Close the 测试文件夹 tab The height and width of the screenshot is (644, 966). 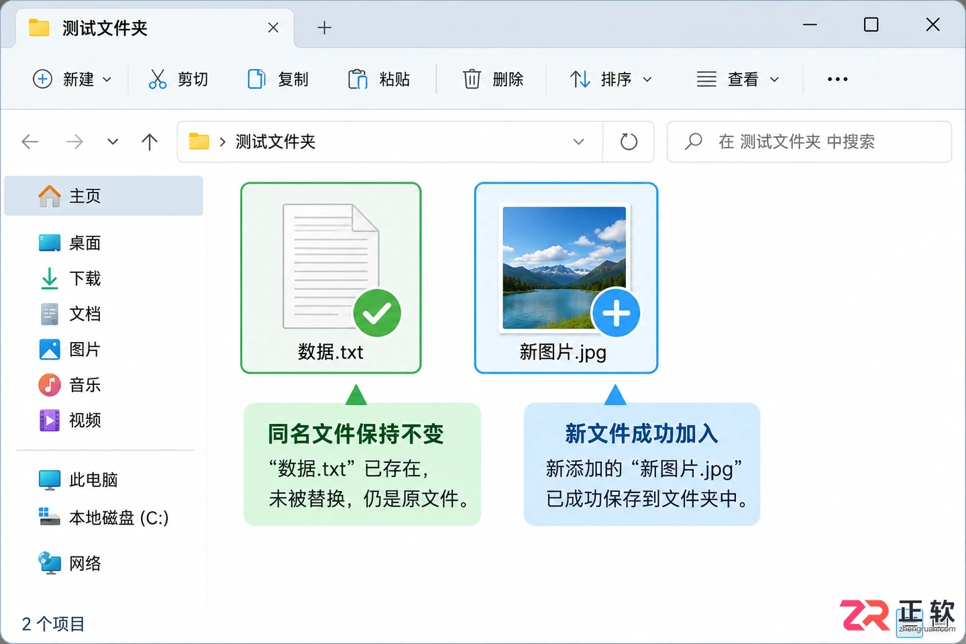(x=273, y=28)
